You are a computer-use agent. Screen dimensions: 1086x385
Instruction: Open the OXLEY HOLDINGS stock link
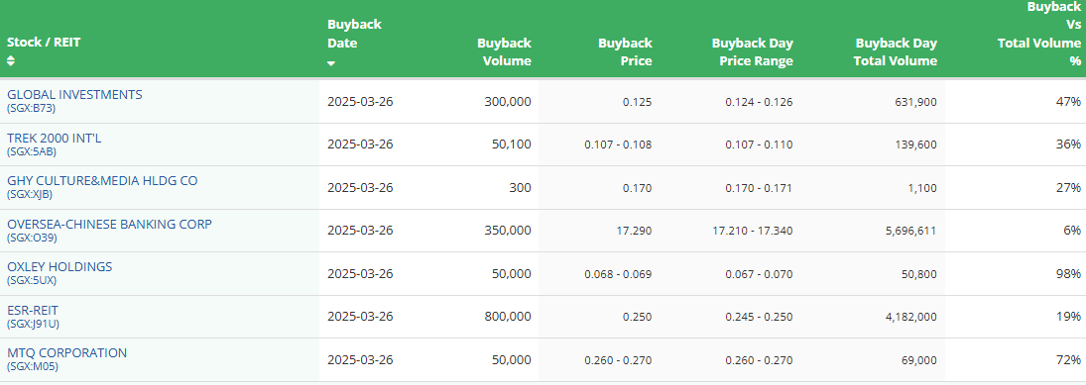click(x=60, y=267)
